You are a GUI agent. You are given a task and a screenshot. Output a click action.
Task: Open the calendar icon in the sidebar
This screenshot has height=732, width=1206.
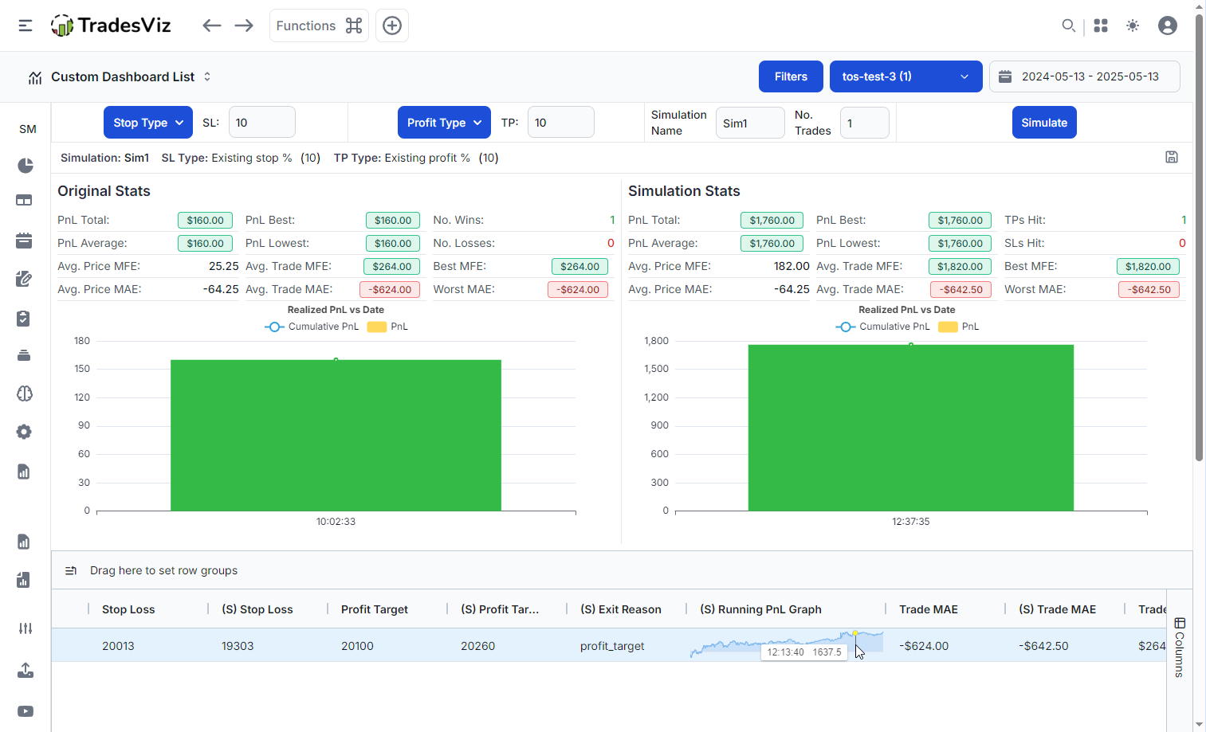24,241
